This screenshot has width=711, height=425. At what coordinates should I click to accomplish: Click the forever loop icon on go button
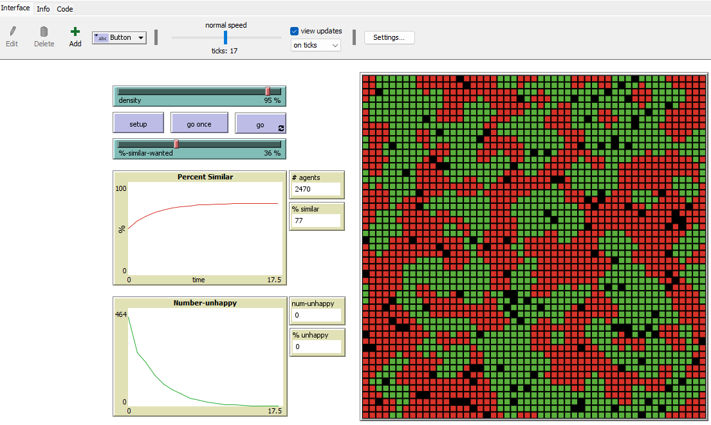click(281, 129)
